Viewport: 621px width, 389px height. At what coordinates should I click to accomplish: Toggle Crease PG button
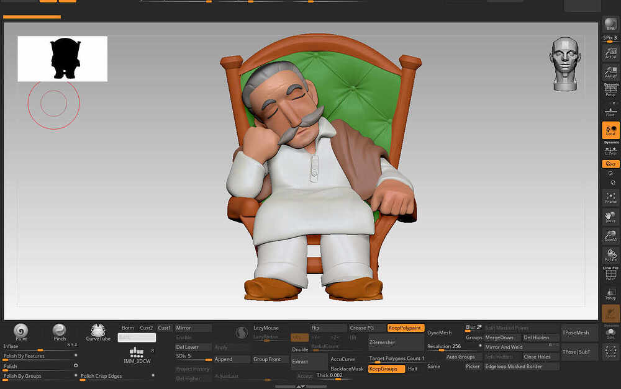pos(367,328)
